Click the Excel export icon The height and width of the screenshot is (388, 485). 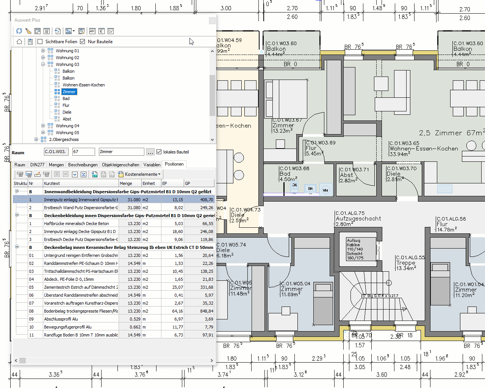pos(58,31)
